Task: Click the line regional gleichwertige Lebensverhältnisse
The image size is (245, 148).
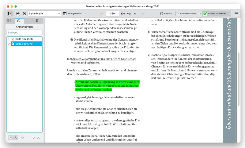Action: (105, 97)
